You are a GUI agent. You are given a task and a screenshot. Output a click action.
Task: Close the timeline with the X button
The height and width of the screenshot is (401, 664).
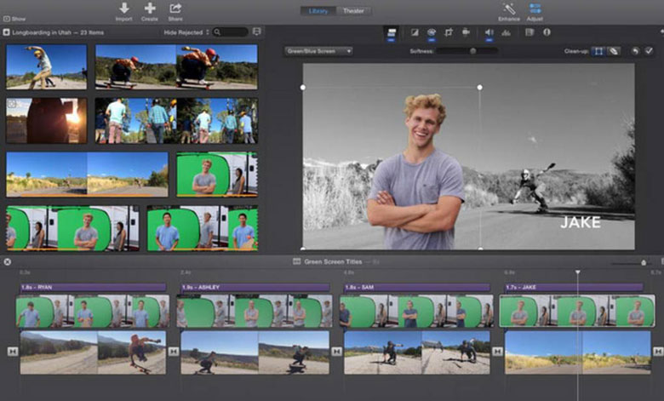(x=7, y=261)
